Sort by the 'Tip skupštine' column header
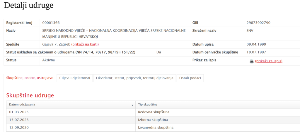Screen dimensions: 300x132 point(148,104)
